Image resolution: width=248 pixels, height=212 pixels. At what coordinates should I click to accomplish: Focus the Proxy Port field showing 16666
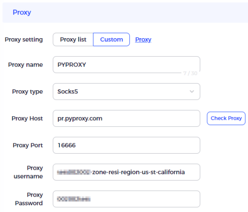point(126,145)
